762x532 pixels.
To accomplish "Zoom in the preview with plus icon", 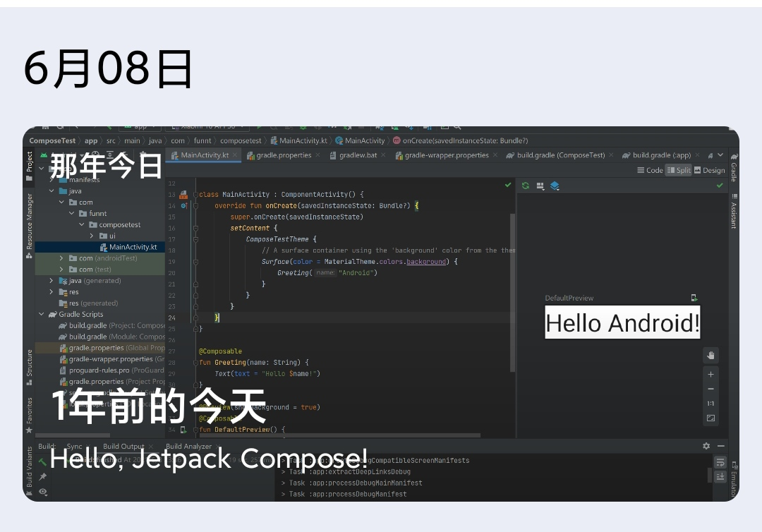I will 711,374.
